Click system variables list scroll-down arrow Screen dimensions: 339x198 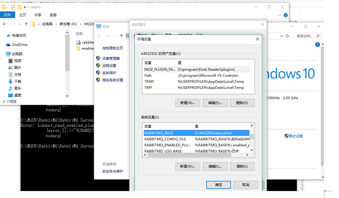click(252, 150)
